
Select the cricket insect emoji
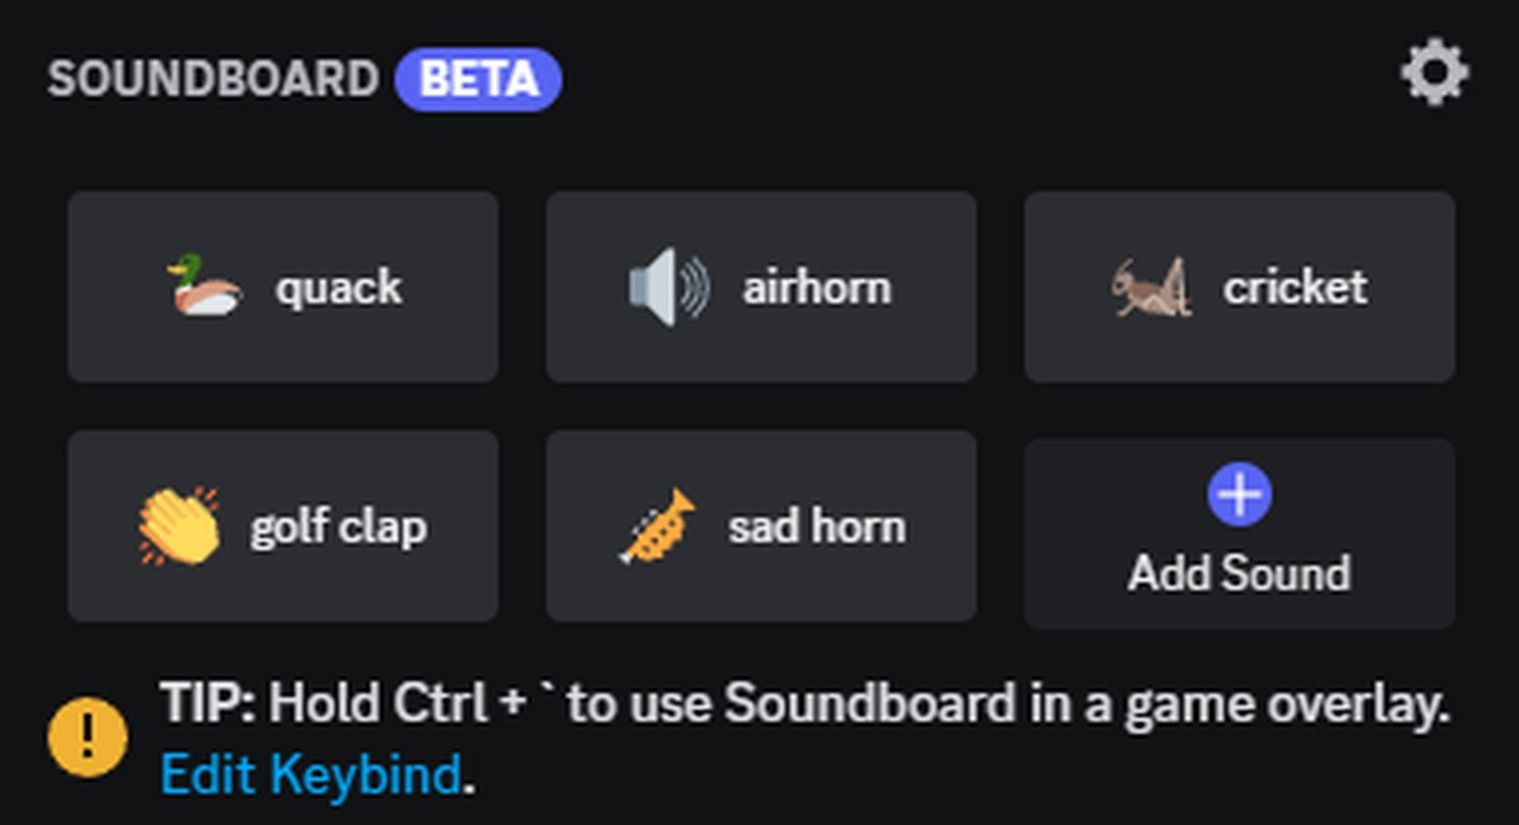tap(1151, 287)
